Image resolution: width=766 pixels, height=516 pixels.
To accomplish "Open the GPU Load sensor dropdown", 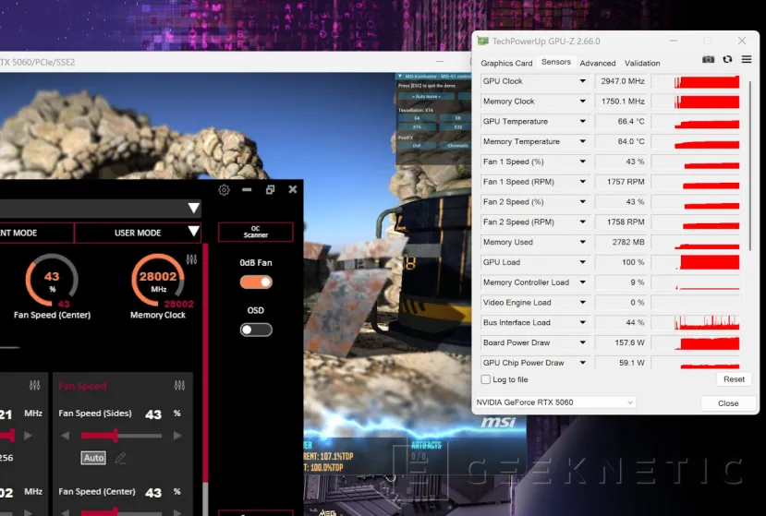I will (x=582, y=262).
